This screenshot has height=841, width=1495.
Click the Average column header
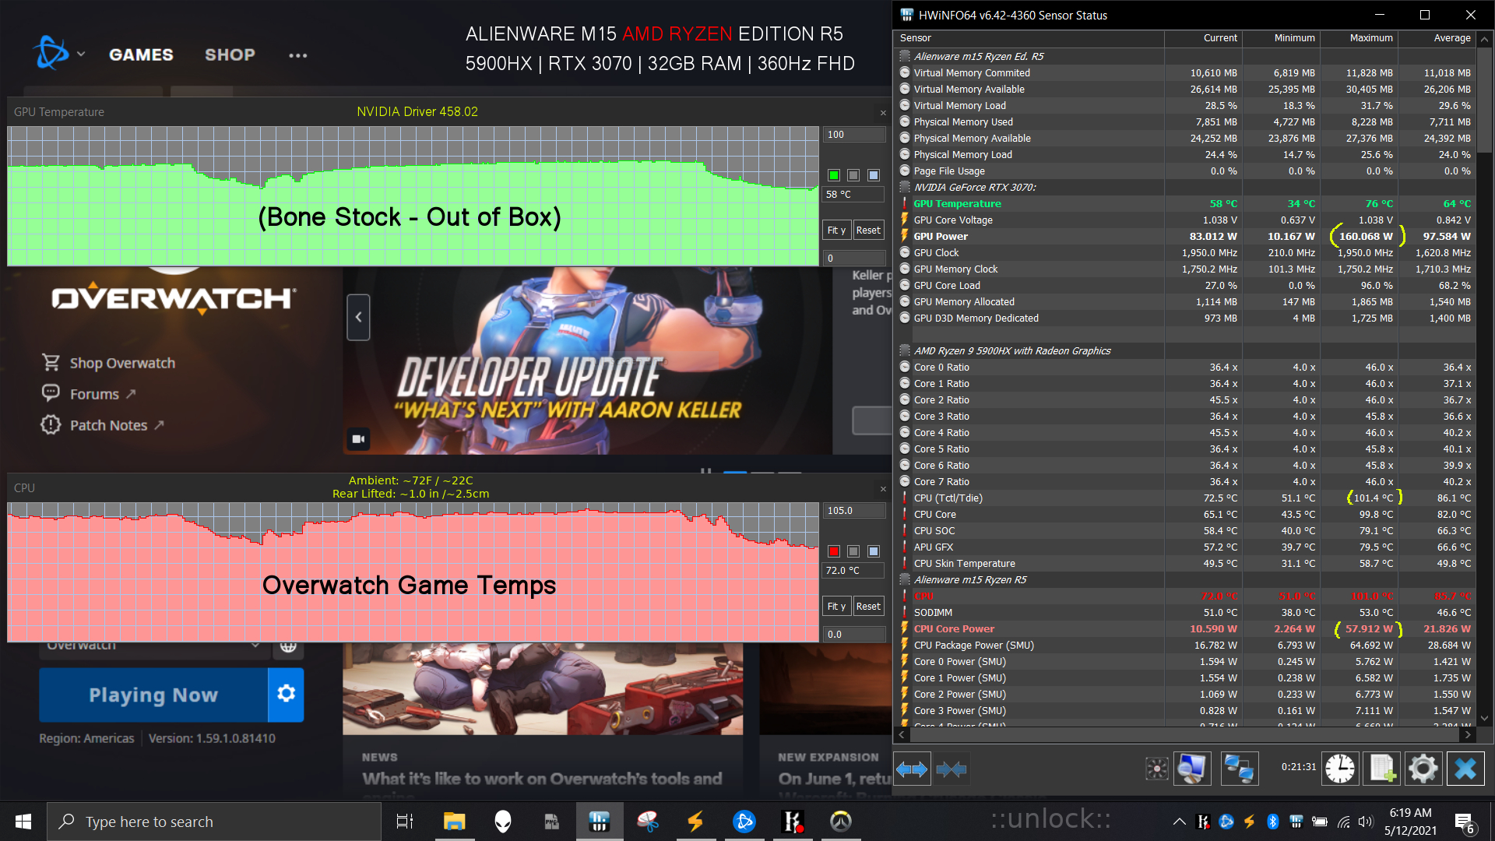pyautogui.click(x=1437, y=38)
